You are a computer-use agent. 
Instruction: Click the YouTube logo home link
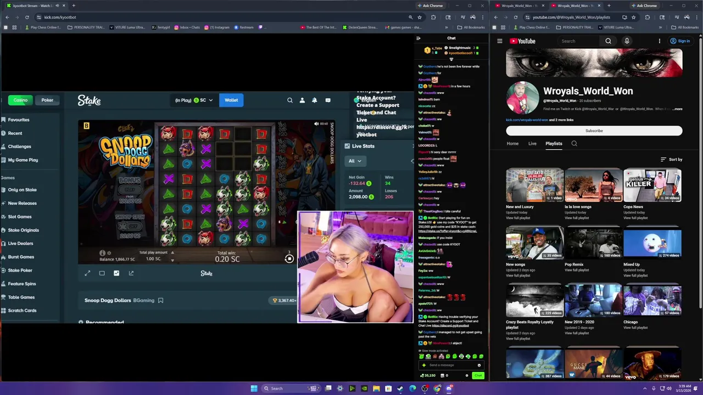tap(522, 41)
